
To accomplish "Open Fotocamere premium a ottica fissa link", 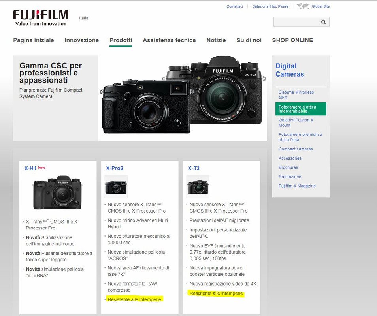I will tap(300, 137).
